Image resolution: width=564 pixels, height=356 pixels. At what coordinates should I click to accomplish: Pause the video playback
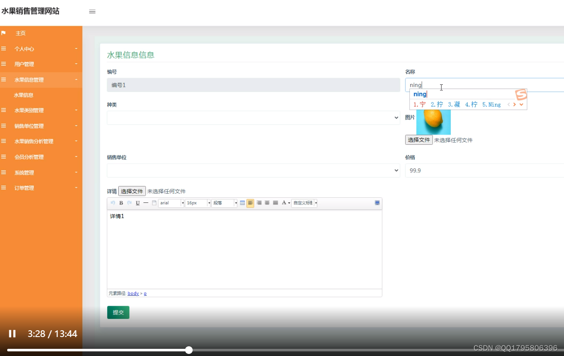point(12,334)
